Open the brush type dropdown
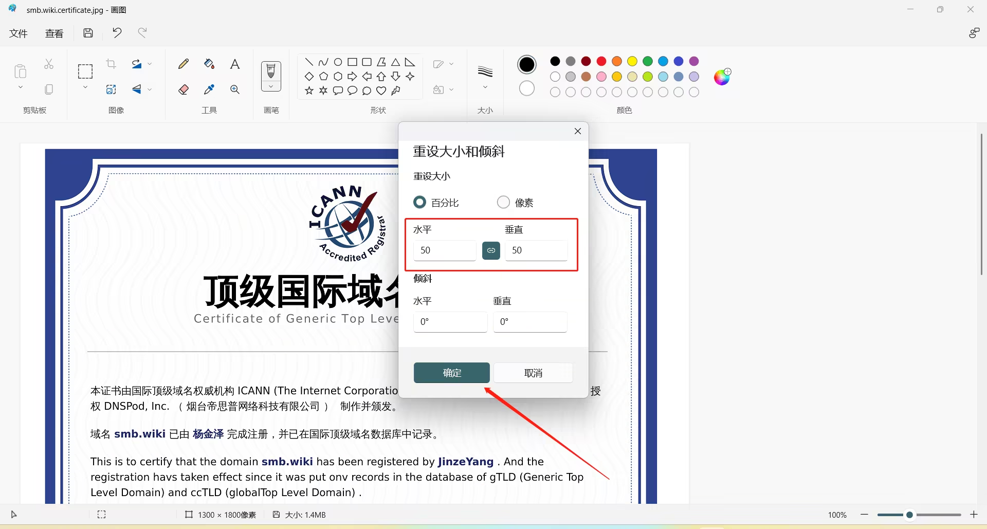This screenshot has width=987, height=529. 271,86
